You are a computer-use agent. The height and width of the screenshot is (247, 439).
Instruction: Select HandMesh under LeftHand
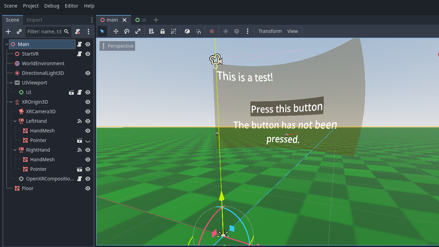(42, 131)
